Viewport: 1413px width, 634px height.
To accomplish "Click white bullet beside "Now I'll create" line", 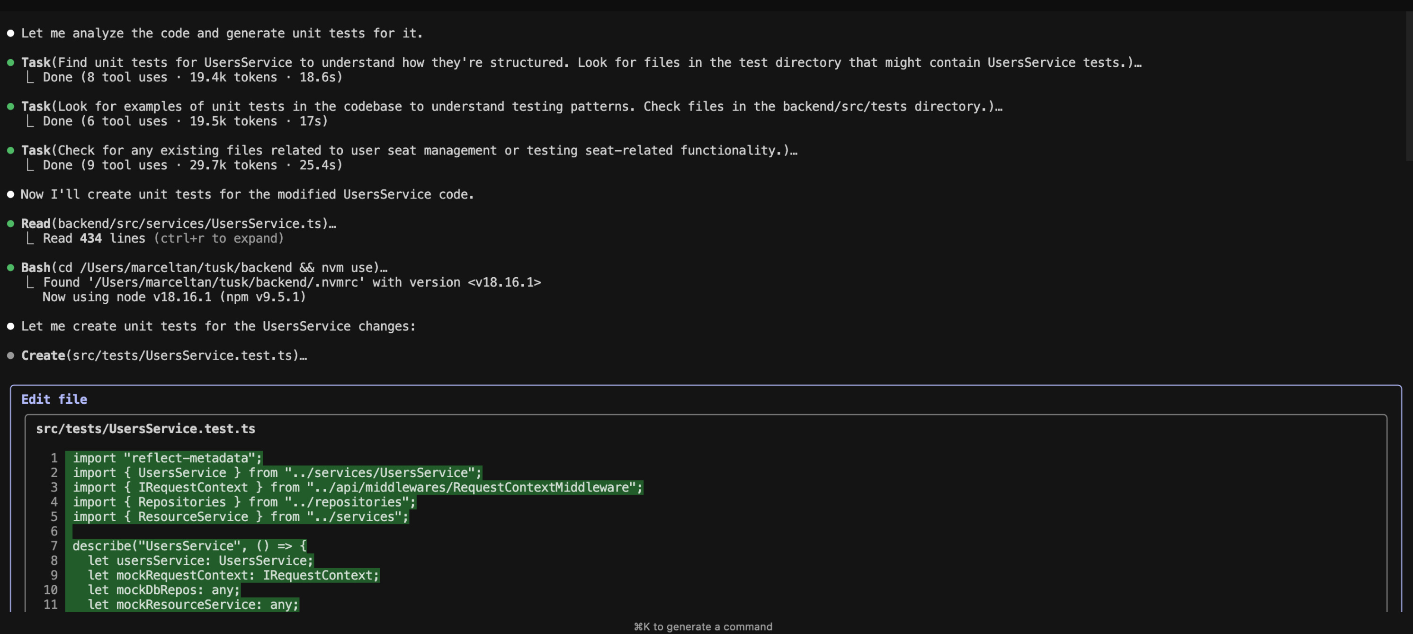I will point(10,194).
